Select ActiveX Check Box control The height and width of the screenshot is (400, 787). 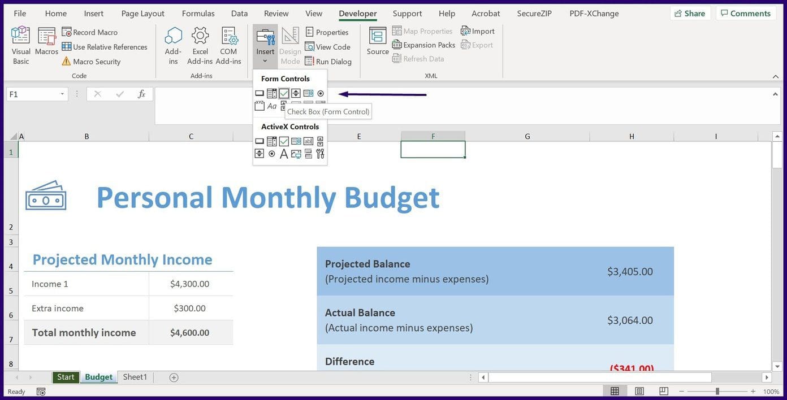tap(284, 141)
